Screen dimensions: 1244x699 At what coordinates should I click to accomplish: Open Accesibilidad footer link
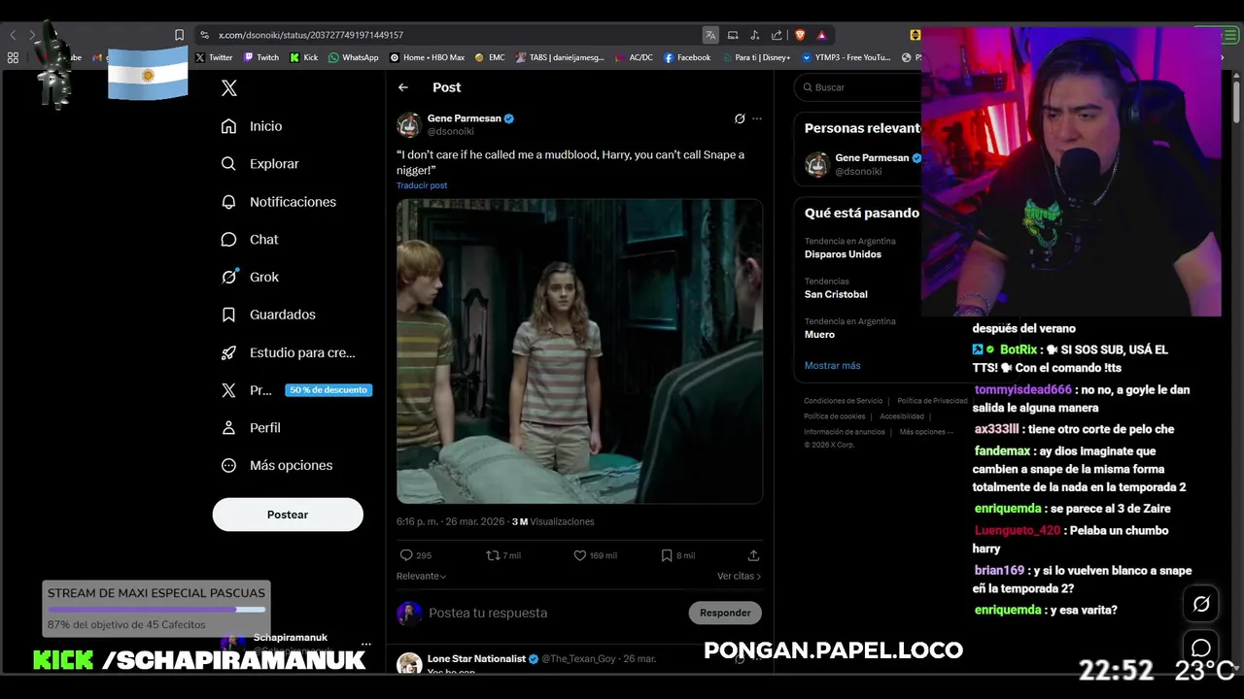[x=902, y=416]
